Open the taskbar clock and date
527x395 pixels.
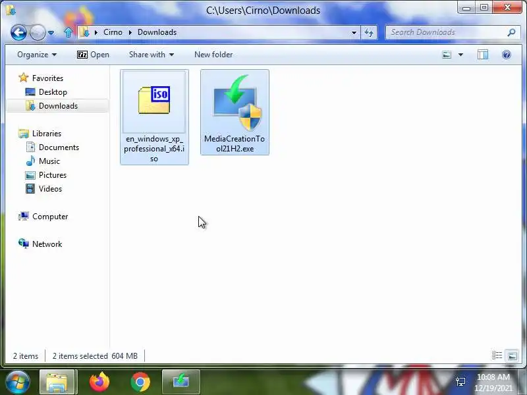point(493,382)
